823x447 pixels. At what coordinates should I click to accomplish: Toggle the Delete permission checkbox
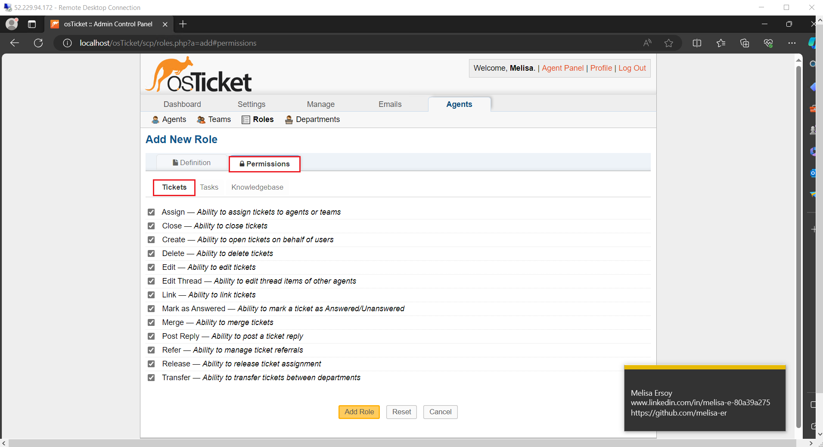151,253
